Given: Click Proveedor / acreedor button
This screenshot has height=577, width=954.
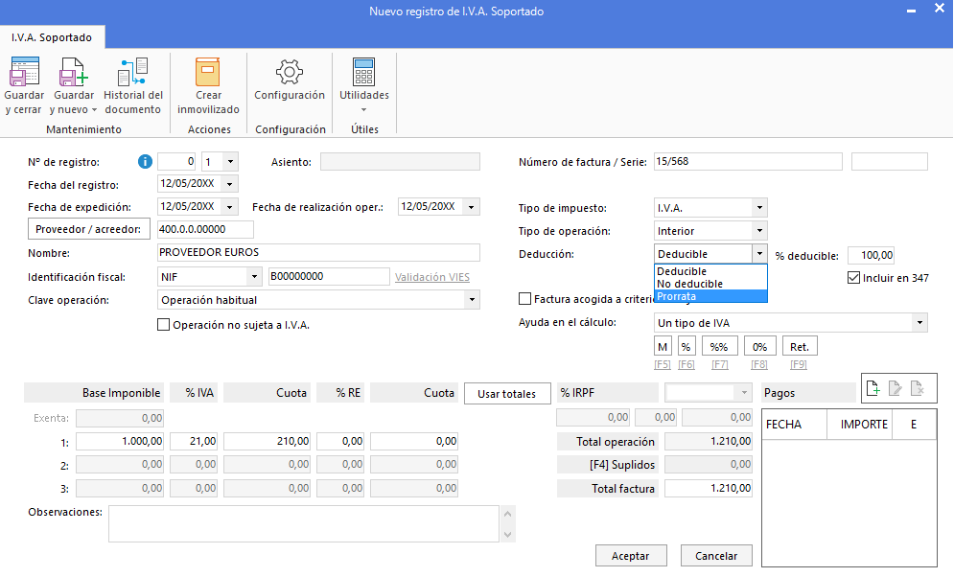Looking at the screenshot, I should click(x=89, y=229).
